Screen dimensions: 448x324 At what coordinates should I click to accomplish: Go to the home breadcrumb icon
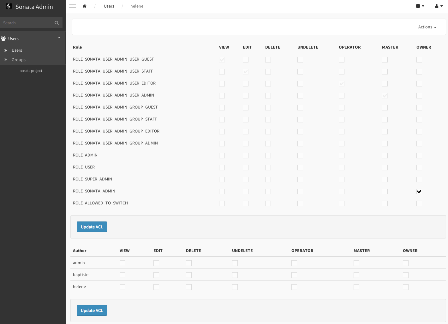(85, 6)
